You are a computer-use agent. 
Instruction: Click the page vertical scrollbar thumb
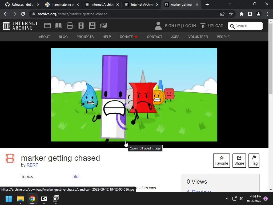(x=271, y=58)
